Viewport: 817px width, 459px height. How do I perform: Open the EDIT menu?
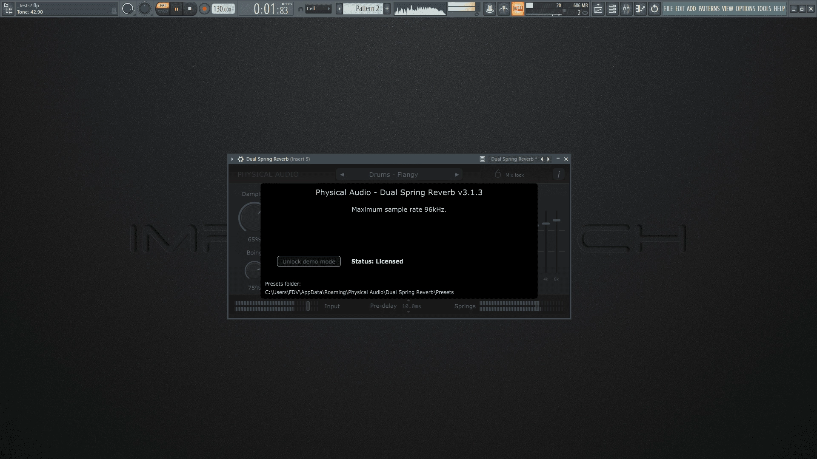[x=680, y=8]
